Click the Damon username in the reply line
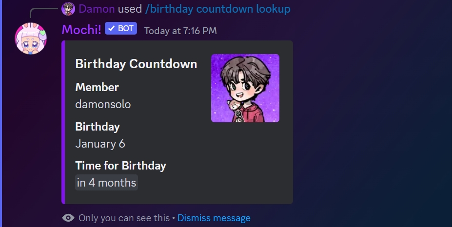 click(97, 9)
